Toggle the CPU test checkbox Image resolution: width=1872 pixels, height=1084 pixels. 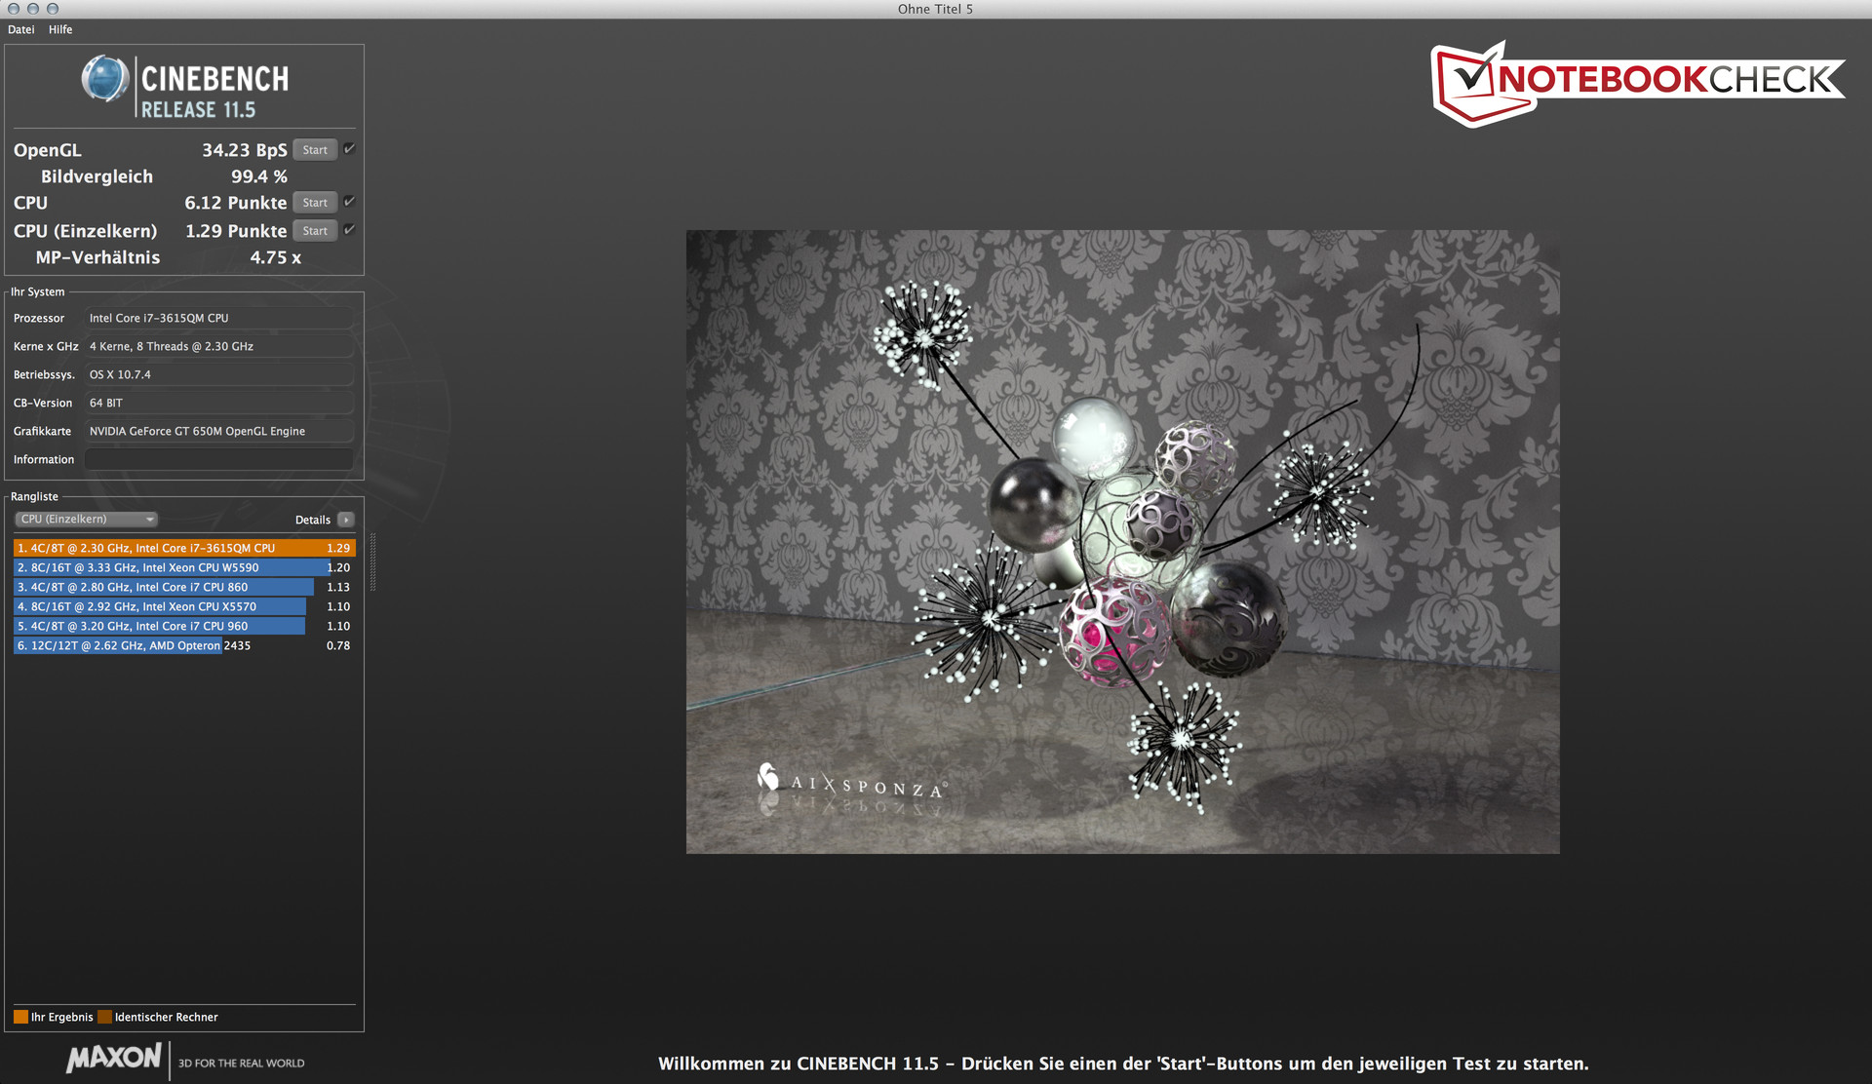pos(349,202)
